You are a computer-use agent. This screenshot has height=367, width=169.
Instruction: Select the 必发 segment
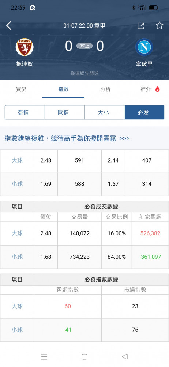tap(144, 112)
